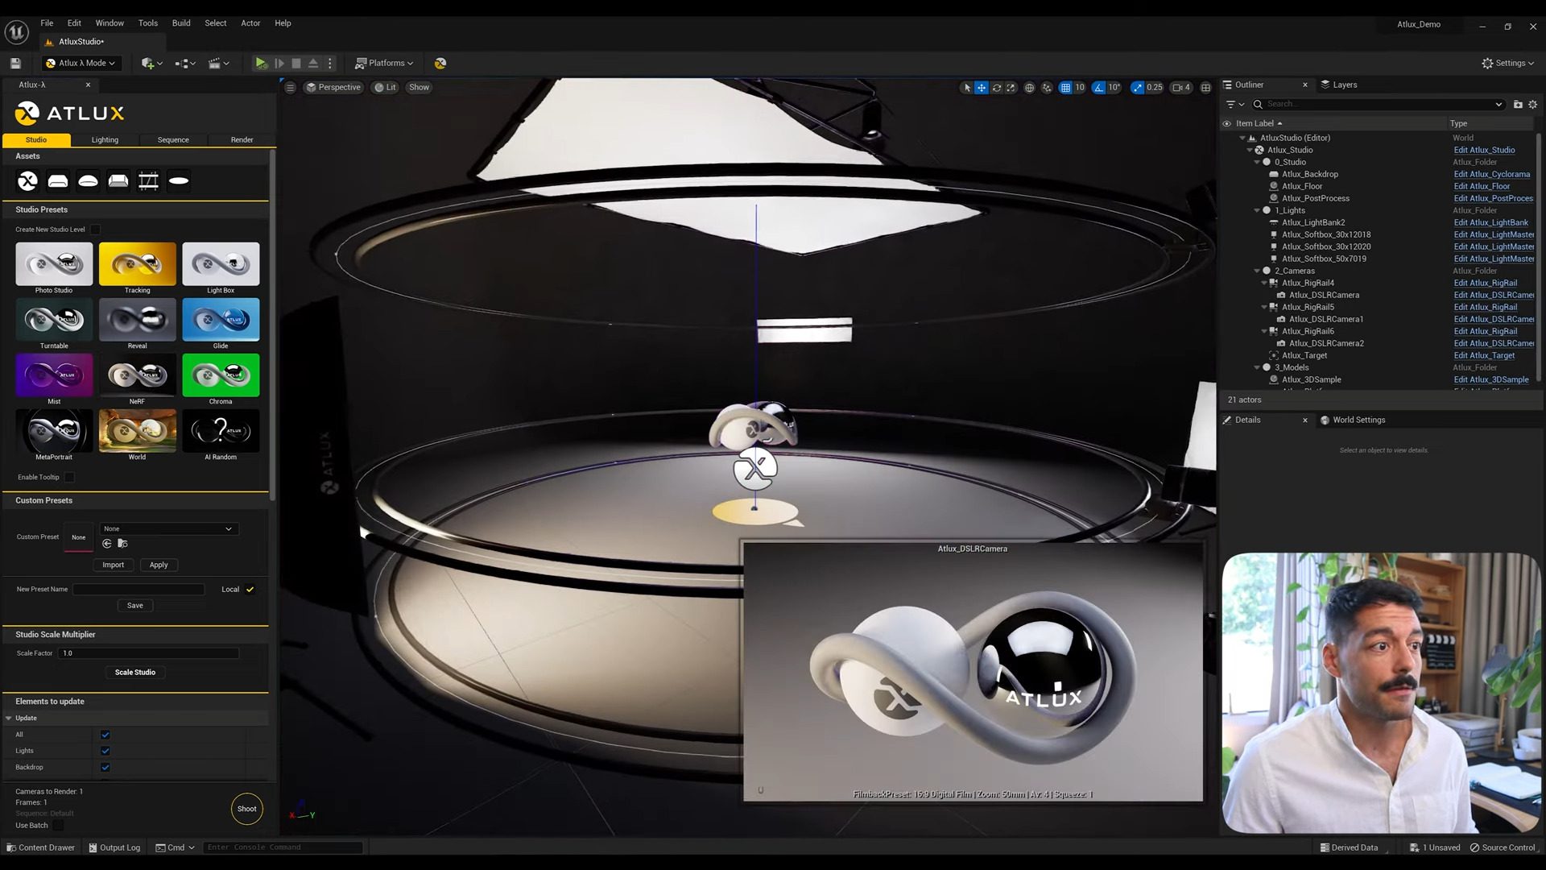Select the Move tool in the viewport toolbar
The width and height of the screenshot is (1546, 870).
[982, 87]
